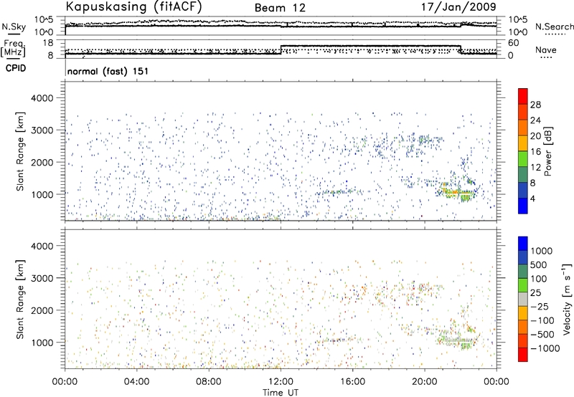Click the '-100' velocity colorbar tick
This screenshot has height=397, width=574.
pos(542,320)
